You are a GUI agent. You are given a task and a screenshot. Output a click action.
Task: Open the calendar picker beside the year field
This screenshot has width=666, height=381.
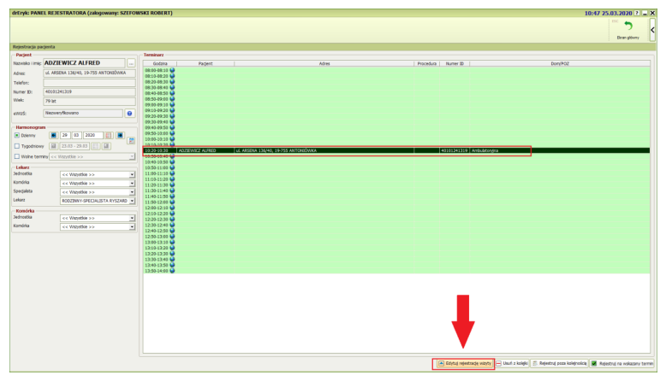109,135
